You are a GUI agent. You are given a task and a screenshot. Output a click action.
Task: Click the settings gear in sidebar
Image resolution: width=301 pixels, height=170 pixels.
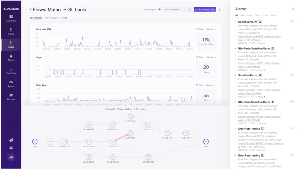(x=11, y=148)
